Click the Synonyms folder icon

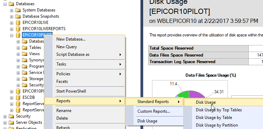tap(25, 60)
